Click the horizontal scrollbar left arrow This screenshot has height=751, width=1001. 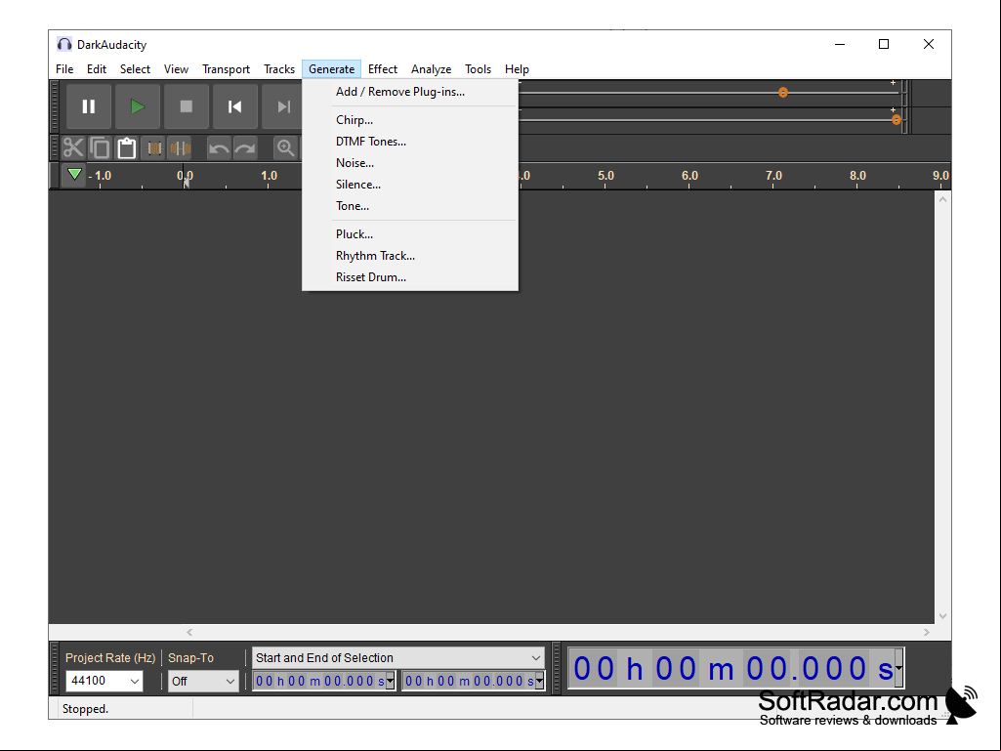pyautogui.click(x=189, y=632)
